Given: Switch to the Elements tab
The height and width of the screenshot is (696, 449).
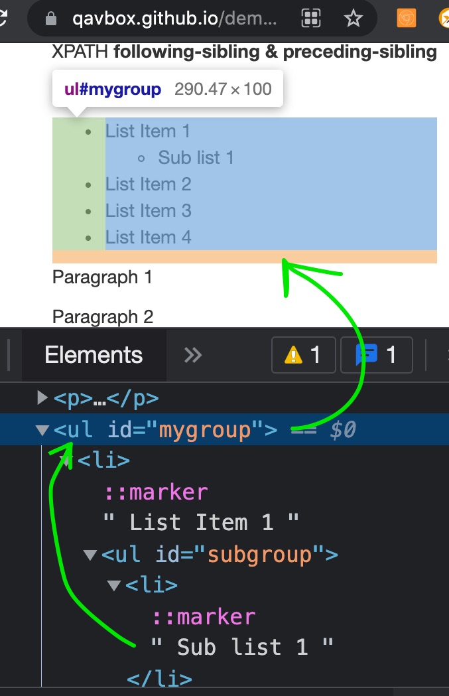Looking at the screenshot, I should 94,355.
